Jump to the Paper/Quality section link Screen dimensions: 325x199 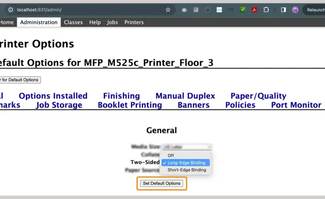coord(258,96)
